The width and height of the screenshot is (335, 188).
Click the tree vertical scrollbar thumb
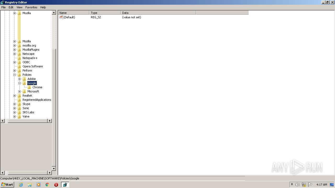54,107
